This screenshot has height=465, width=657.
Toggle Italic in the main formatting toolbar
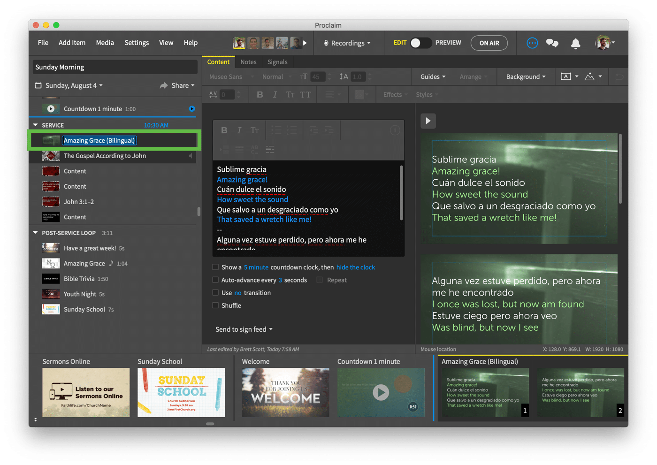[275, 95]
